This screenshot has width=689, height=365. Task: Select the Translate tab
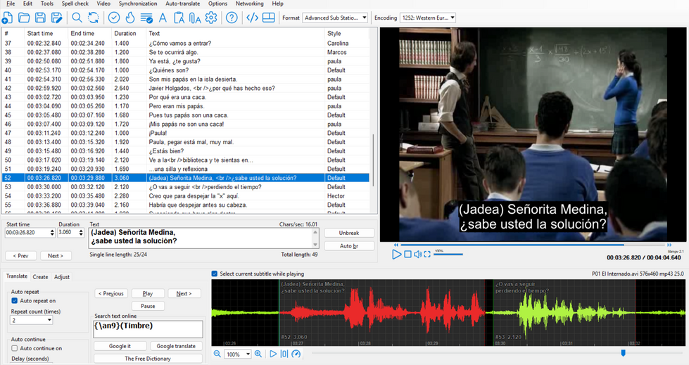[17, 276]
